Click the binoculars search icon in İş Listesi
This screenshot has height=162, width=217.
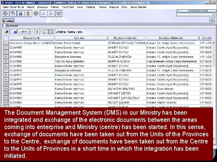click(x=7, y=32)
